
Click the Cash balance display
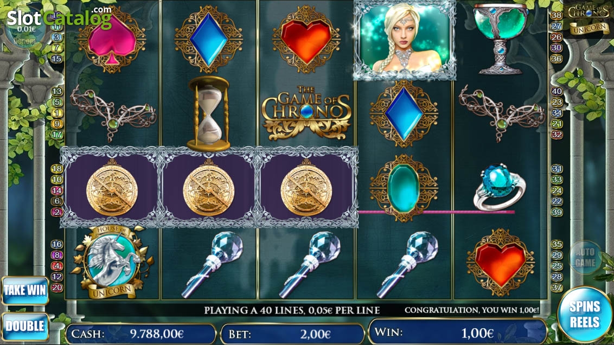141,334
